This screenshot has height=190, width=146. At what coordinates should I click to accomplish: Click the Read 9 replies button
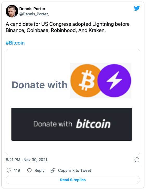tap(73, 180)
